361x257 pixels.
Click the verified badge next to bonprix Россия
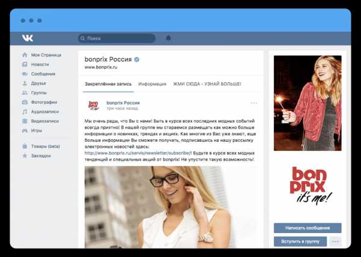tap(137, 59)
